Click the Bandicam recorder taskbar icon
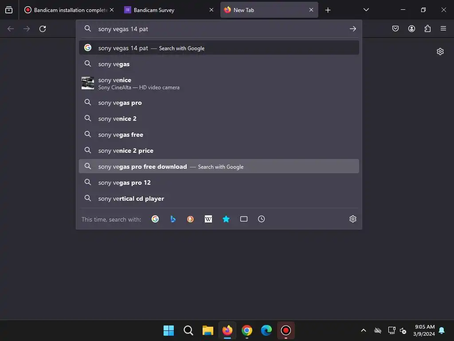The width and height of the screenshot is (454, 341). coord(286,330)
